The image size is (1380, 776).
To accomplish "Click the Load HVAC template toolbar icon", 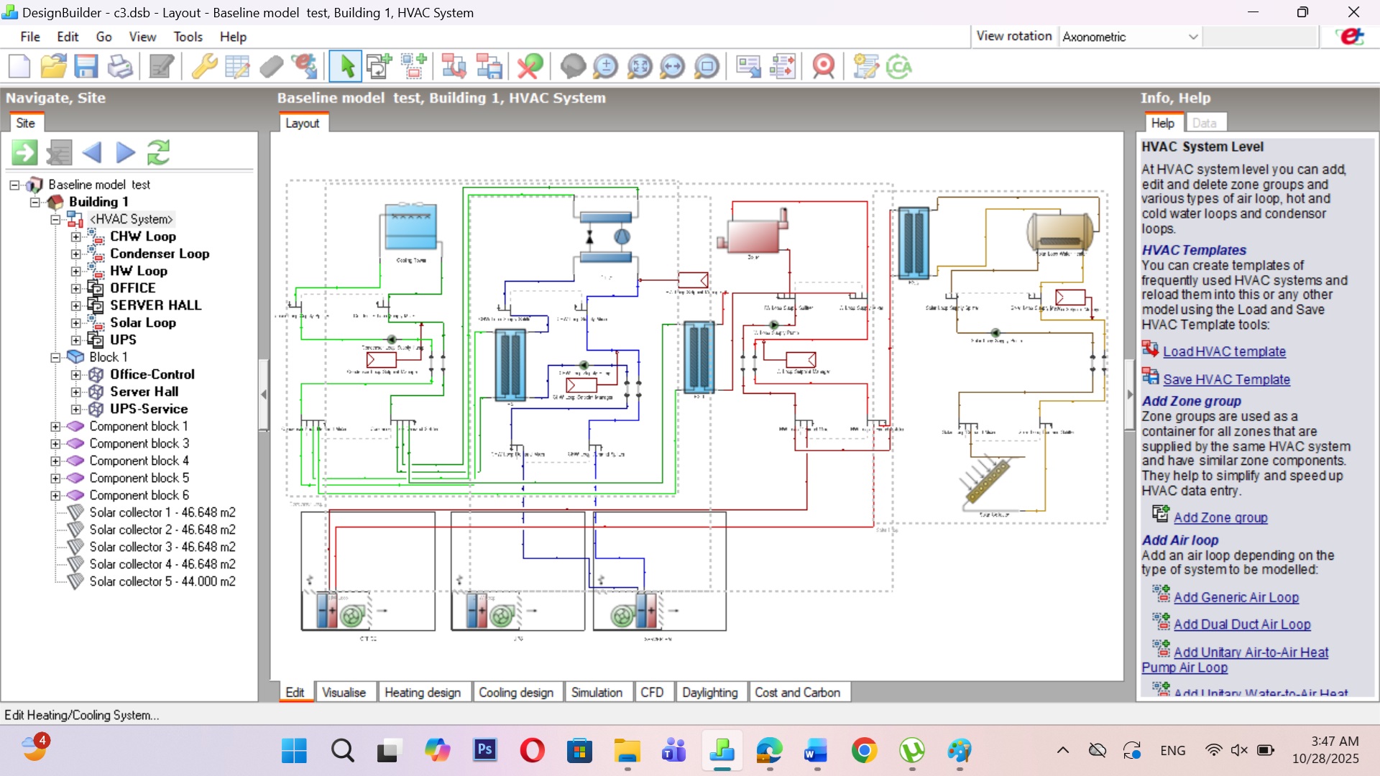I will click(x=454, y=67).
